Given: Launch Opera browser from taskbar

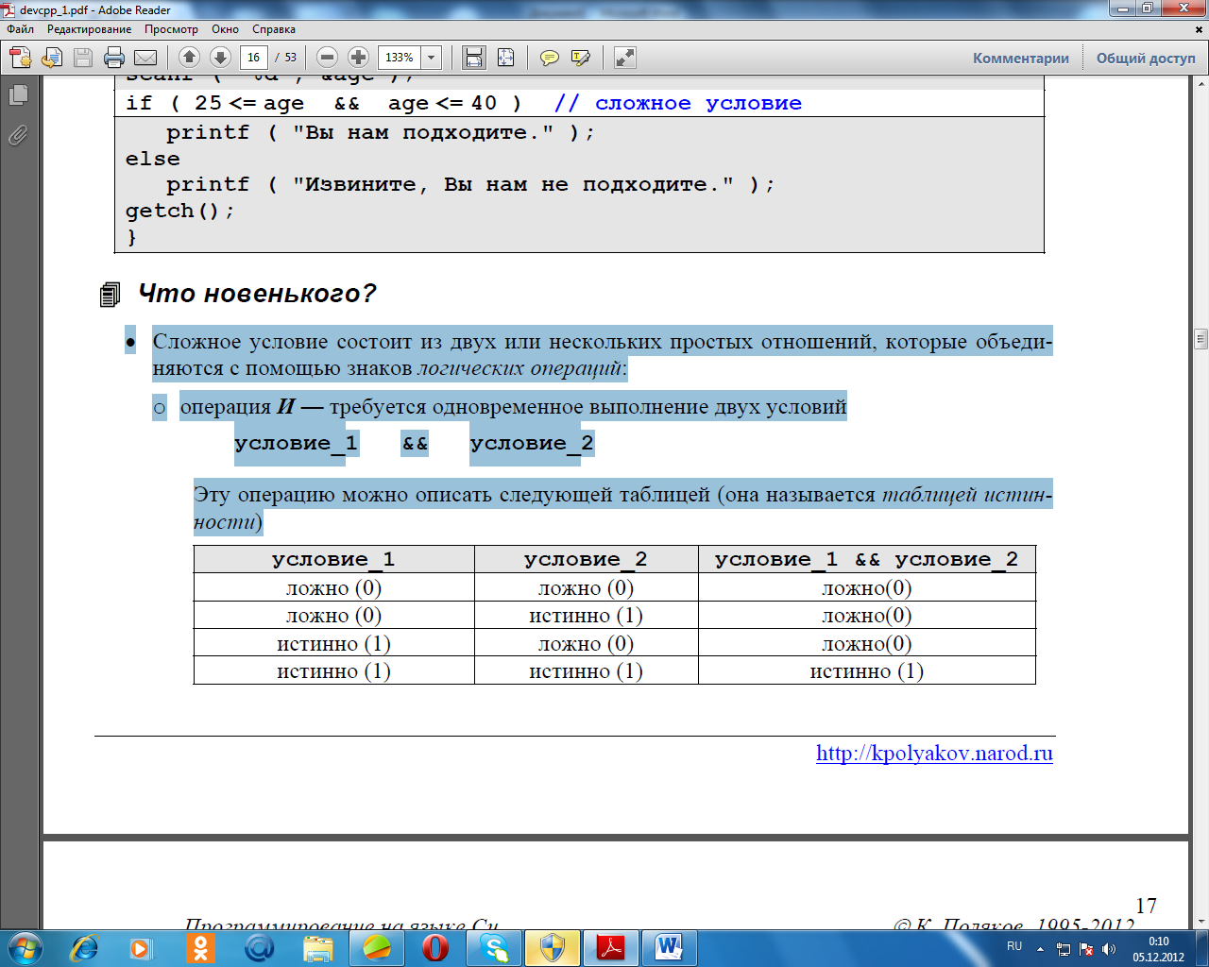Looking at the screenshot, I should (435, 947).
